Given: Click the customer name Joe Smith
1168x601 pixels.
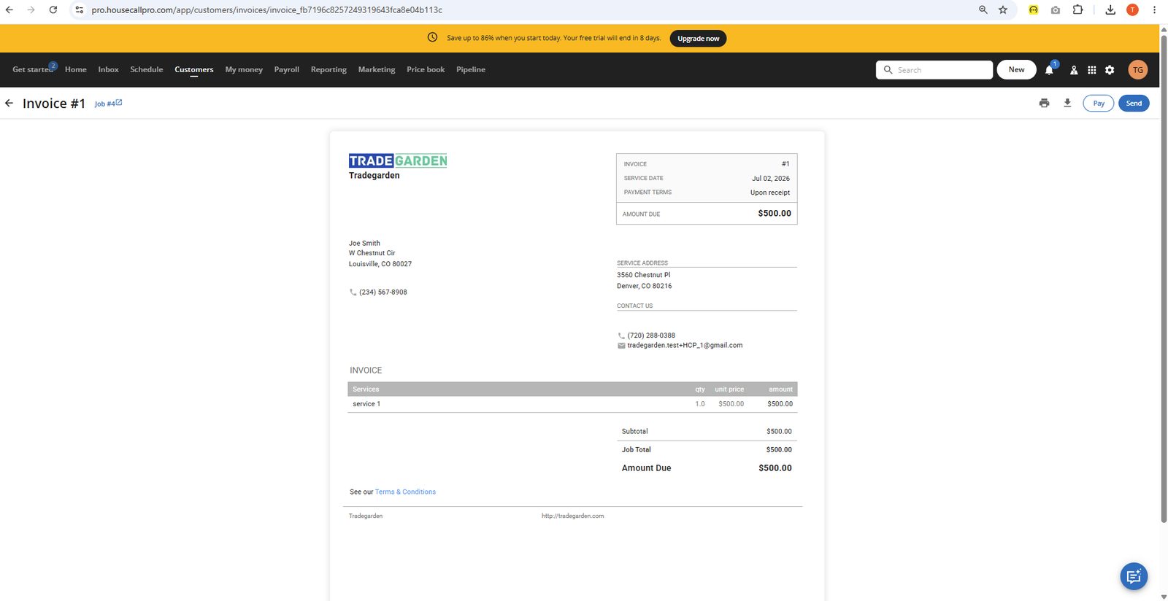Looking at the screenshot, I should 364,244.
